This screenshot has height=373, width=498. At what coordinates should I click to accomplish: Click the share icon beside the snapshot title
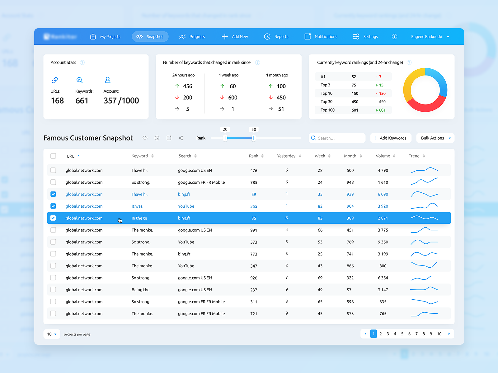(181, 138)
